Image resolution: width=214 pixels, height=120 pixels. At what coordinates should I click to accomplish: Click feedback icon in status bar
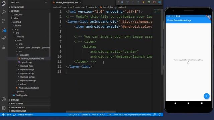pyautogui.click(x=154, y=115)
